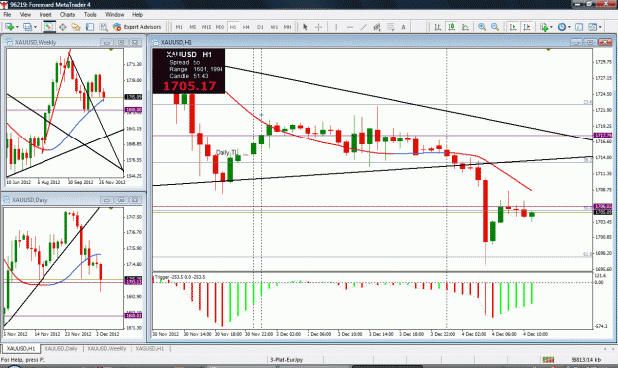Click the connection status bars icon
Image resolution: width=618 pixels, height=368 pixels.
point(548,360)
